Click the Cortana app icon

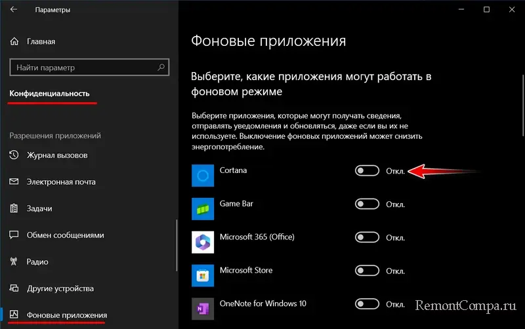[x=203, y=176]
